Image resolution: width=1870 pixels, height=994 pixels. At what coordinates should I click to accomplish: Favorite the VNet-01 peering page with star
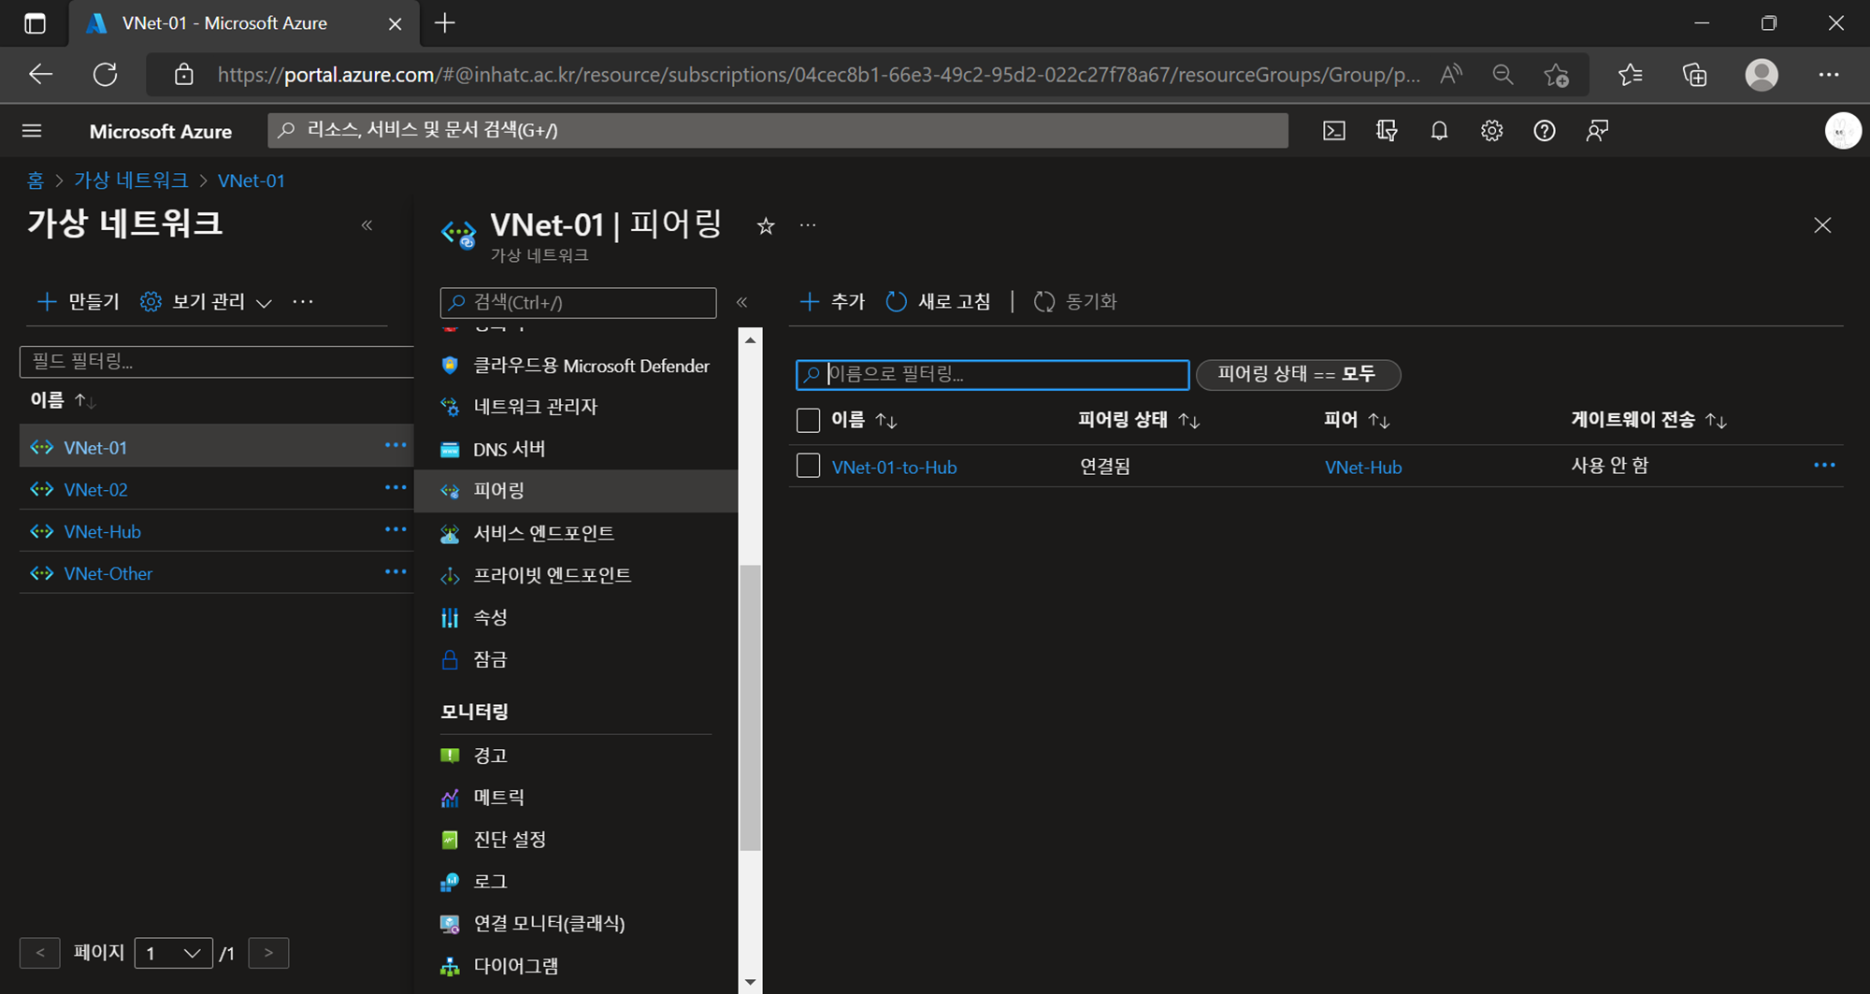coord(766,225)
